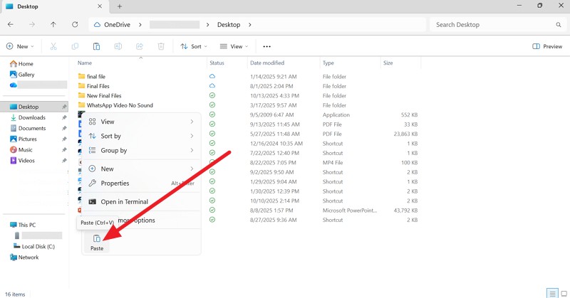This screenshot has height=298, width=570.
Task: Click the Delete trash icon in toolbar
Action: (x=161, y=46)
